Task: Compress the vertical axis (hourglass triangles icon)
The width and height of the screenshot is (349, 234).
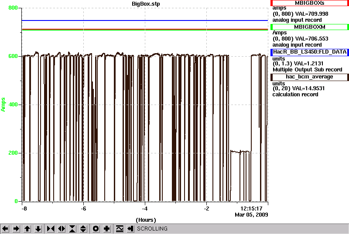Action: click(72, 229)
